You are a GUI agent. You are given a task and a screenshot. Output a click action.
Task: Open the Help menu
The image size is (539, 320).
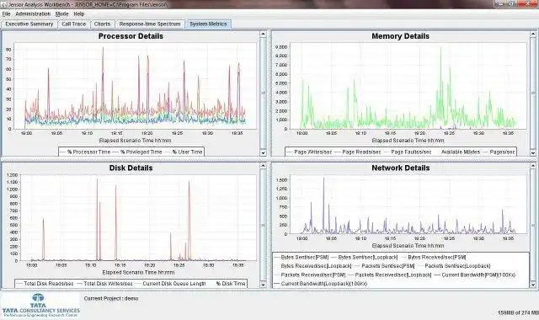point(78,14)
